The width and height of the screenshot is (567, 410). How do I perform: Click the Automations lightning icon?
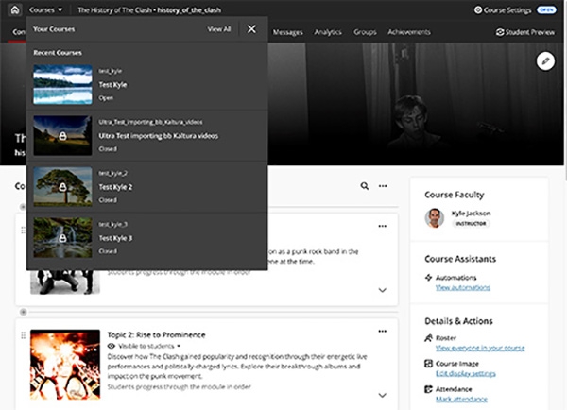coord(428,278)
